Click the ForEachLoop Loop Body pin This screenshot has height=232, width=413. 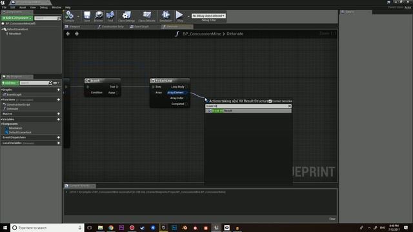(x=186, y=86)
